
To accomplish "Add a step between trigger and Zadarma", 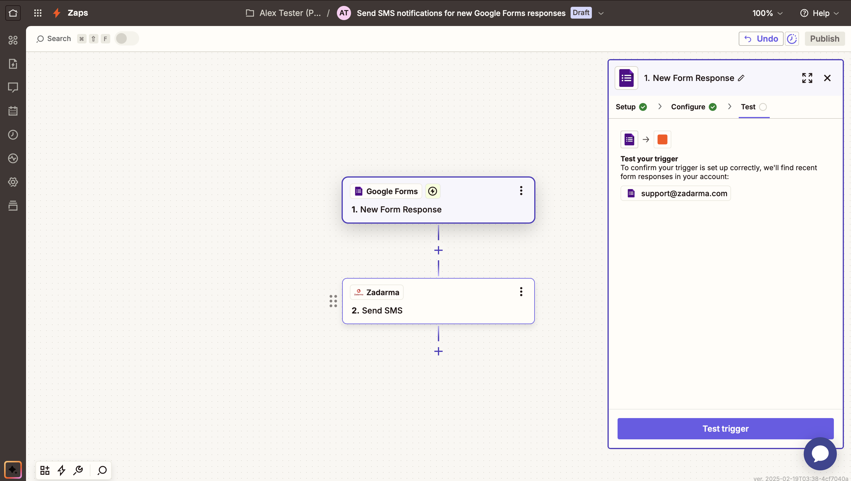I will pos(439,251).
